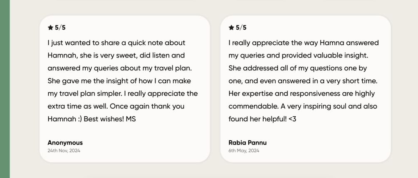Screen dimensions: 418x178
Task: Click the line starting 'I just wanted to share'
Action: point(116,43)
